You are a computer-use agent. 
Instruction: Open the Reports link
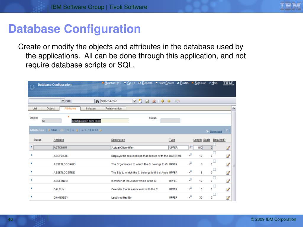tap(145, 83)
